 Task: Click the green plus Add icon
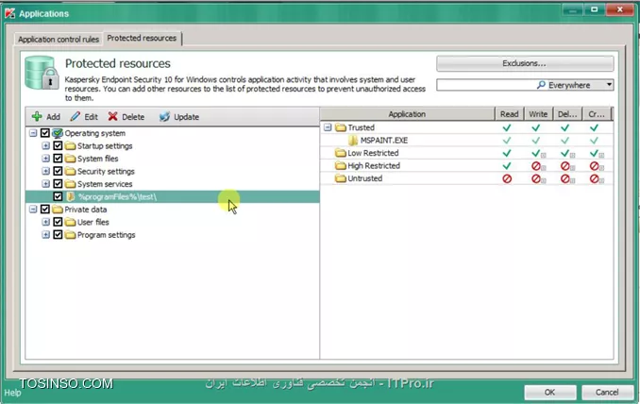37,117
